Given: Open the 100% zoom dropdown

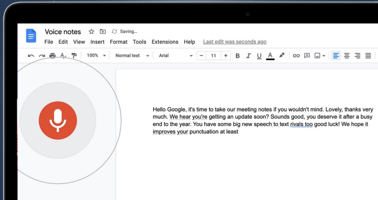Looking at the screenshot, I should point(96,56).
